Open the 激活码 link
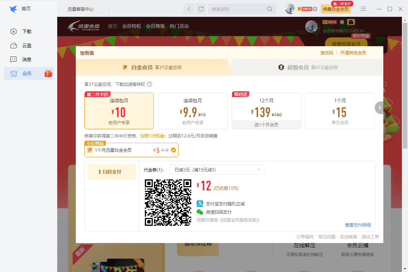Image resolution: width=408 pixels, height=272 pixels. click(326, 53)
